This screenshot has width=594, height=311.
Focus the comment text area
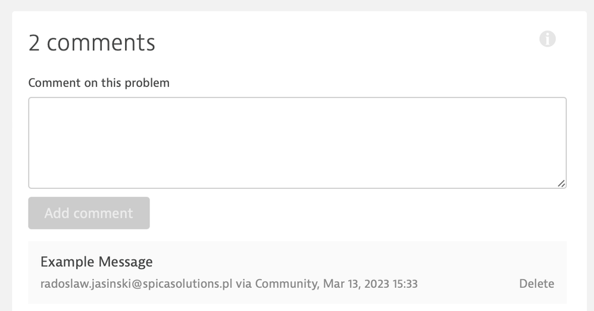pos(297,143)
